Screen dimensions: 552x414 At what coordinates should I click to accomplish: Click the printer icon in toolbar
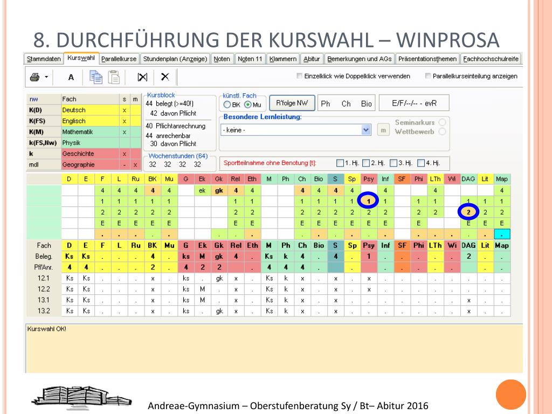(34, 77)
